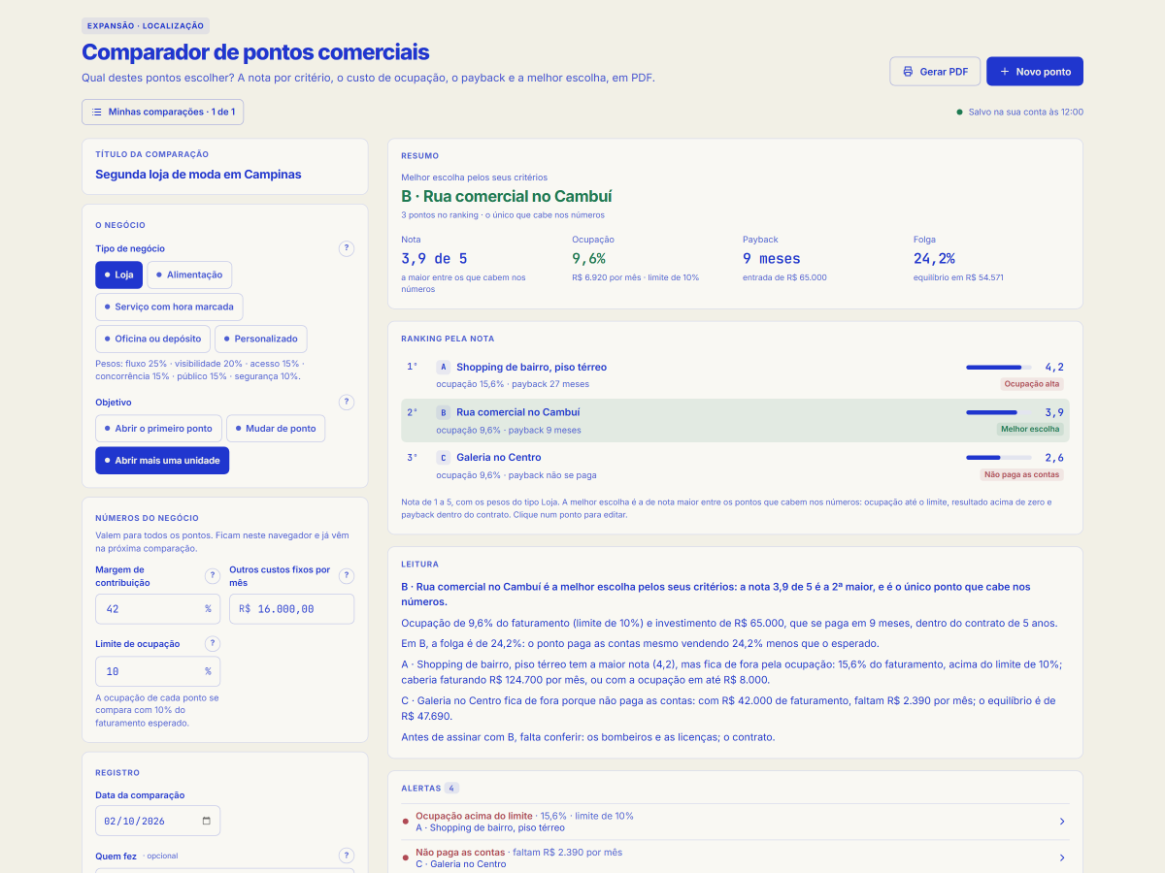Click help icon for Limite de ocupação

click(x=213, y=643)
